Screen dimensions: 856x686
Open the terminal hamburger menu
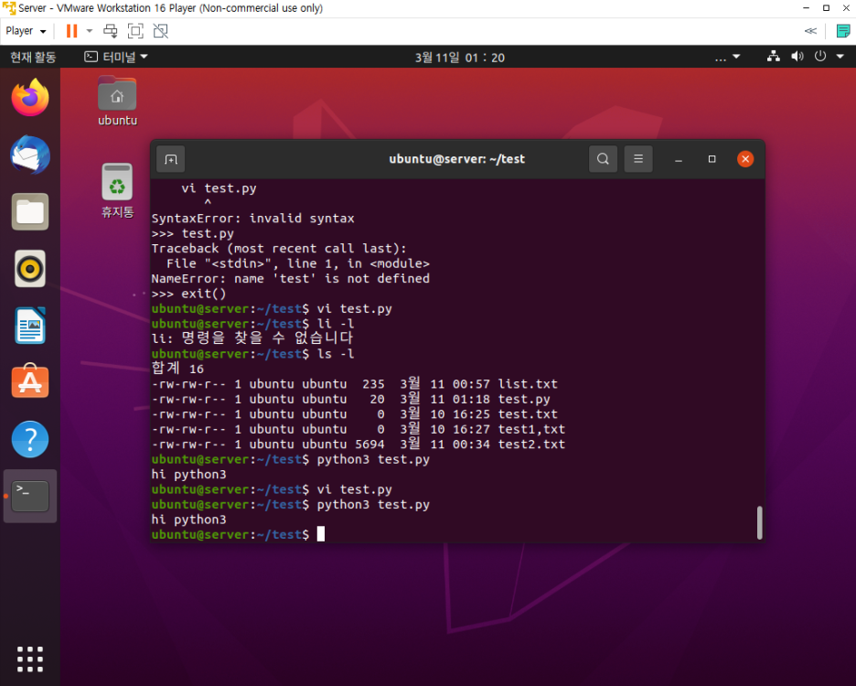(638, 159)
